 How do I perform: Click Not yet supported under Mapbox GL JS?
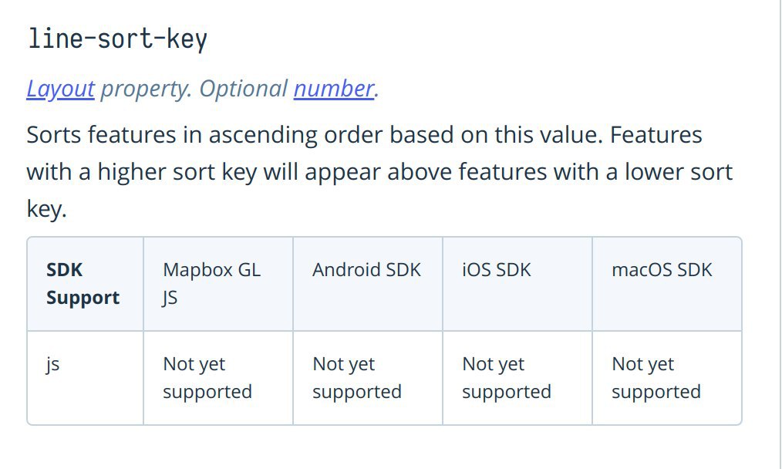(207, 378)
